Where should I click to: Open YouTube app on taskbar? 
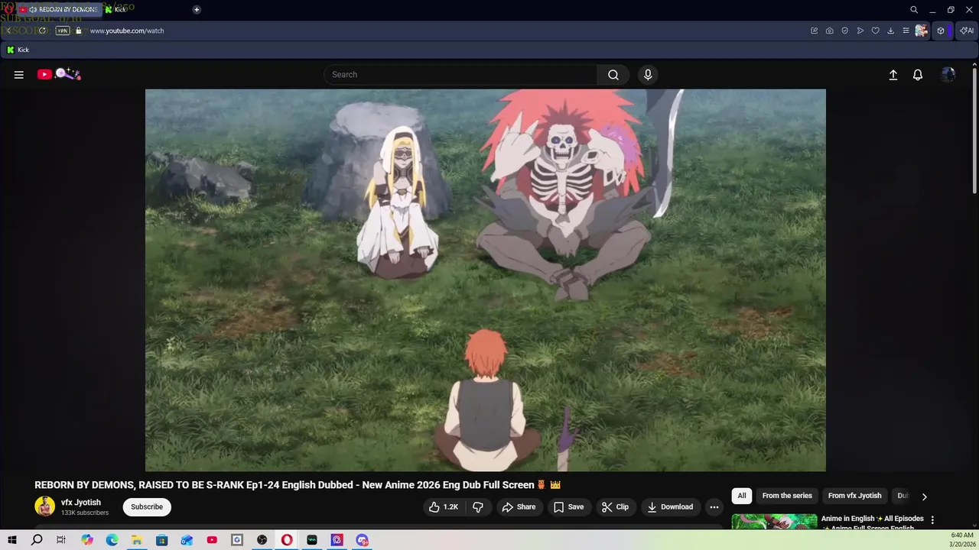(212, 540)
